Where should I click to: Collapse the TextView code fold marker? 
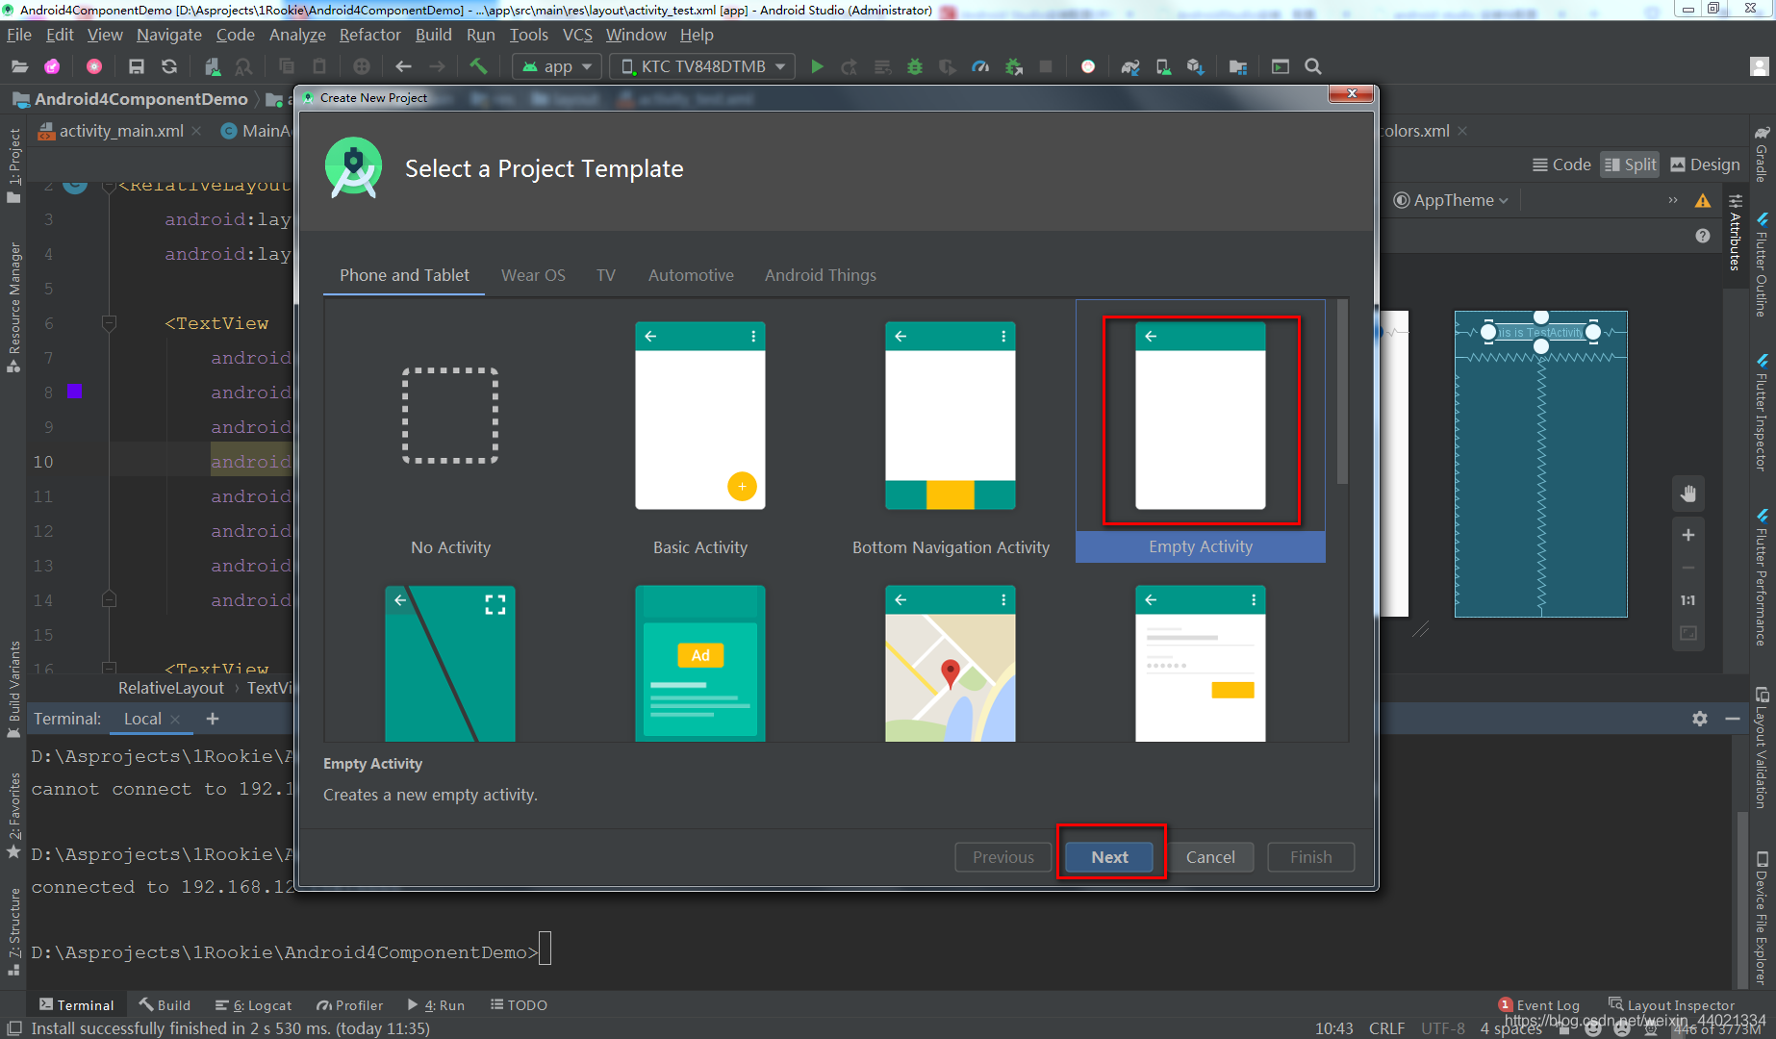point(109,323)
